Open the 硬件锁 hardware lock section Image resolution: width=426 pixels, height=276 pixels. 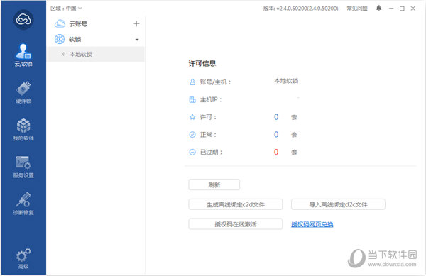pos(23,92)
